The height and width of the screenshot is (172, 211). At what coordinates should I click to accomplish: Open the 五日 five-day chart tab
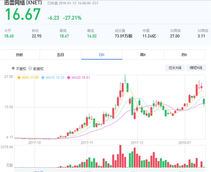60,55
